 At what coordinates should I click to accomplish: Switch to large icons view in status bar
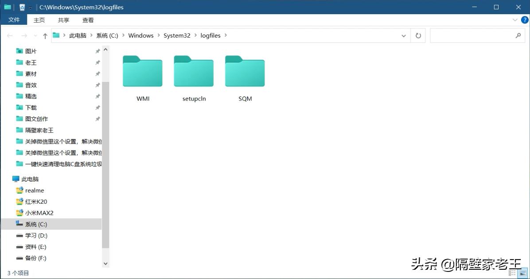coord(523,273)
